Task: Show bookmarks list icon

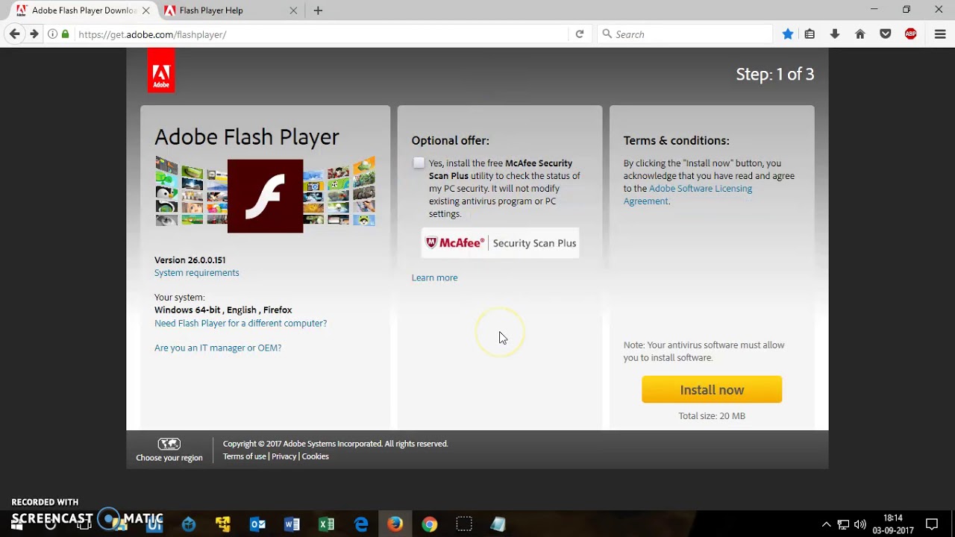Action: (x=810, y=34)
